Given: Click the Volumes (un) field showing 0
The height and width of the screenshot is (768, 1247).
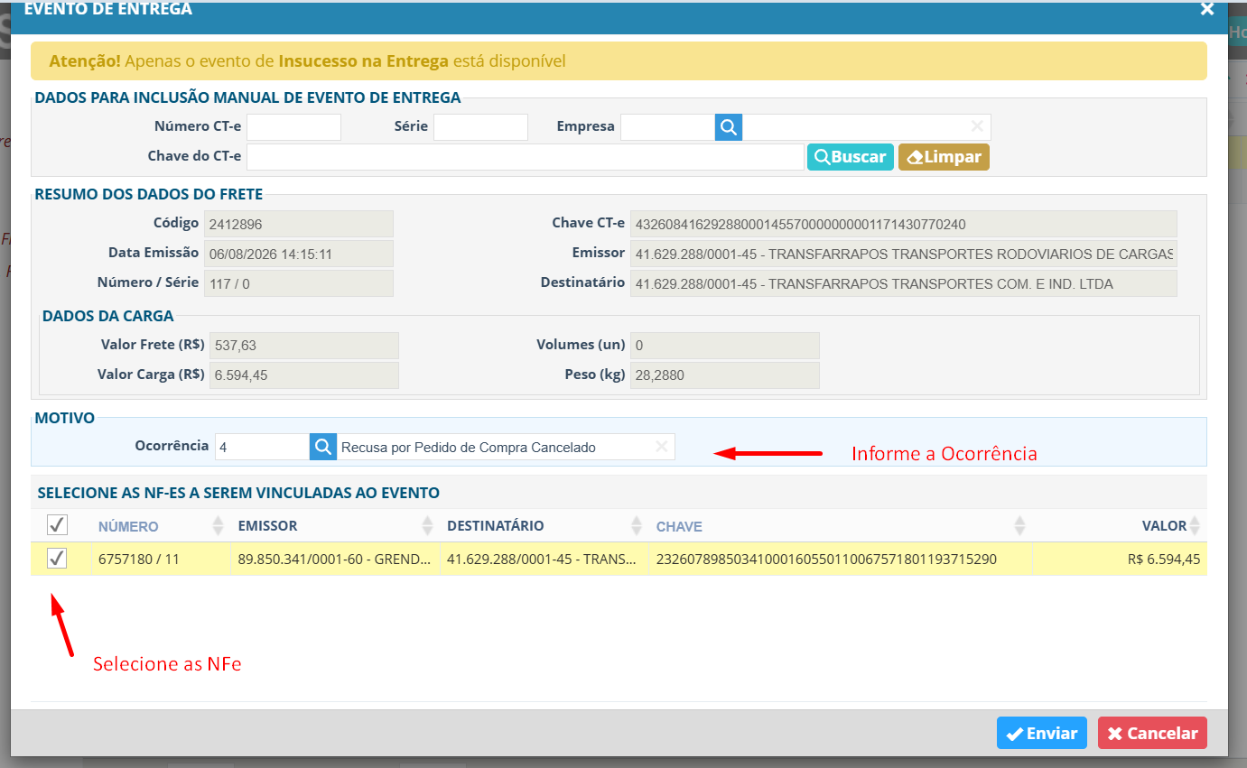Looking at the screenshot, I should 725,346.
